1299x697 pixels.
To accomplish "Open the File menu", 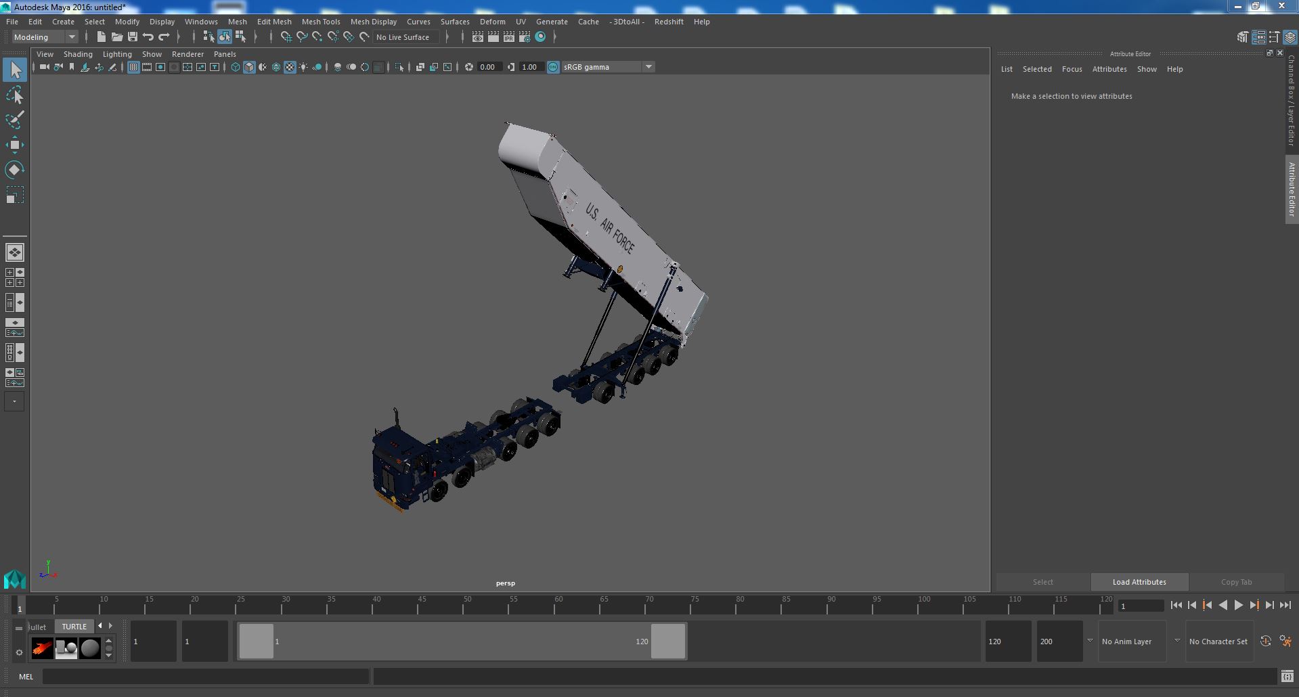I will [x=12, y=22].
